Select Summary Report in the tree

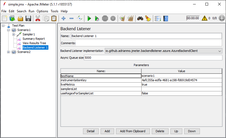[34, 39]
